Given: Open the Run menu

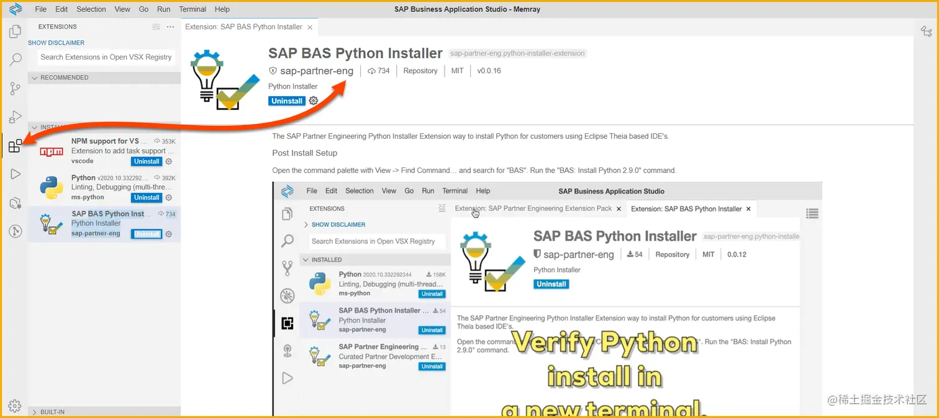Looking at the screenshot, I should tap(164, 9).
